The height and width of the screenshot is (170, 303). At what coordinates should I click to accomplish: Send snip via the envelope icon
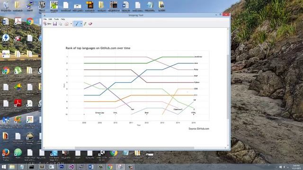pos(66,24)
